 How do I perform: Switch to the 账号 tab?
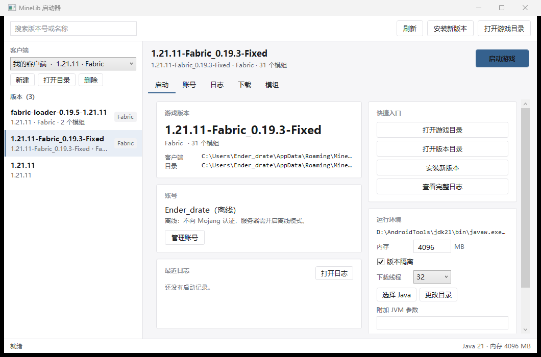point(189,85)
